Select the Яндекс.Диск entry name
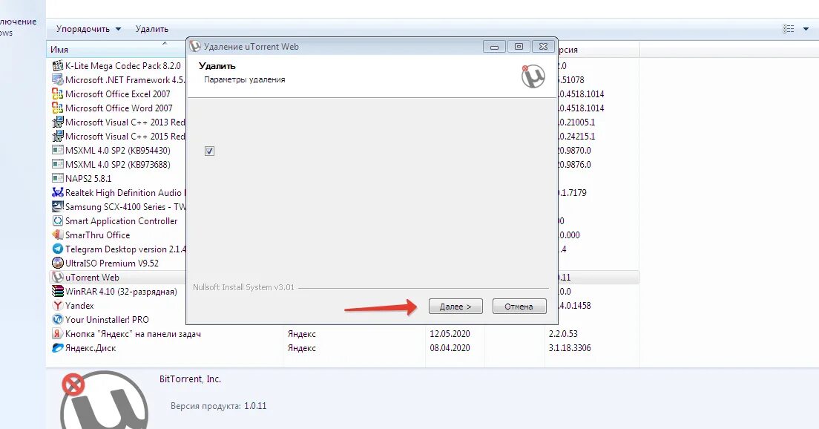This screenshot has height=429, width=819. (x=91, y=348)
